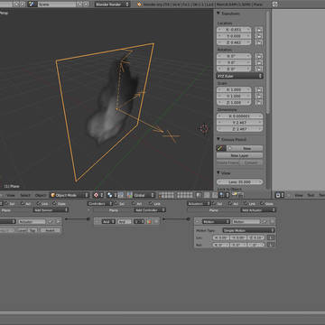Open the XYZ Euler rotation mode dropdown
325x325 pixels.
click(240, 76)
